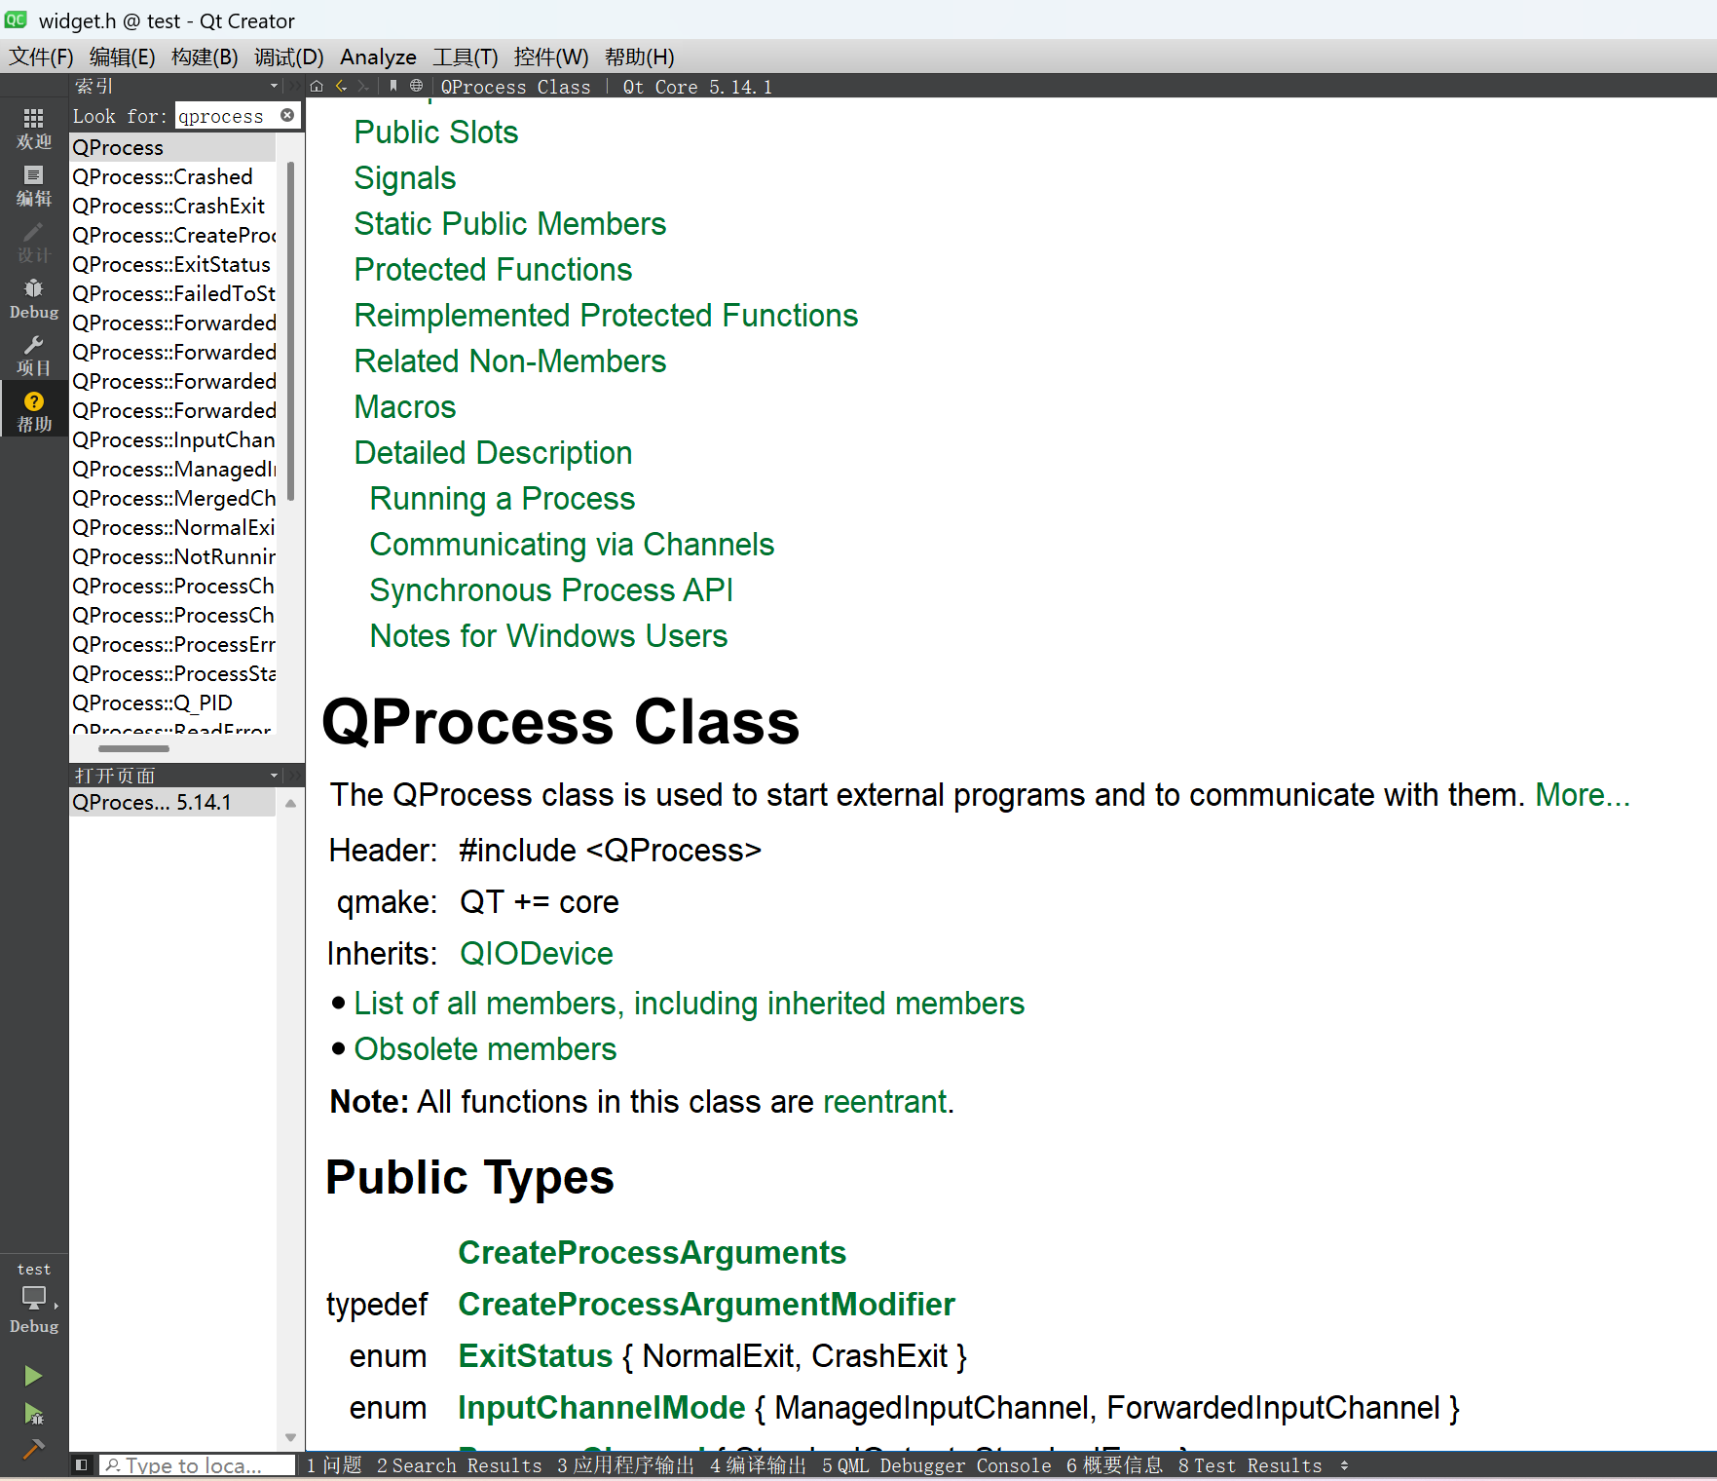Open 2 Search Results pane
Viewport: 1717px width, 1481px height.
coord(459,1465)
